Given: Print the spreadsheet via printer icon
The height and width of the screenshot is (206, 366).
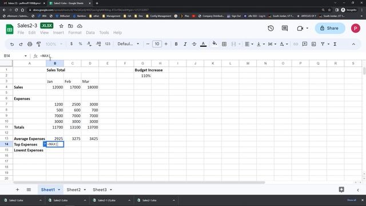Looking at the screenshot, I should click(x=30, y=44).
